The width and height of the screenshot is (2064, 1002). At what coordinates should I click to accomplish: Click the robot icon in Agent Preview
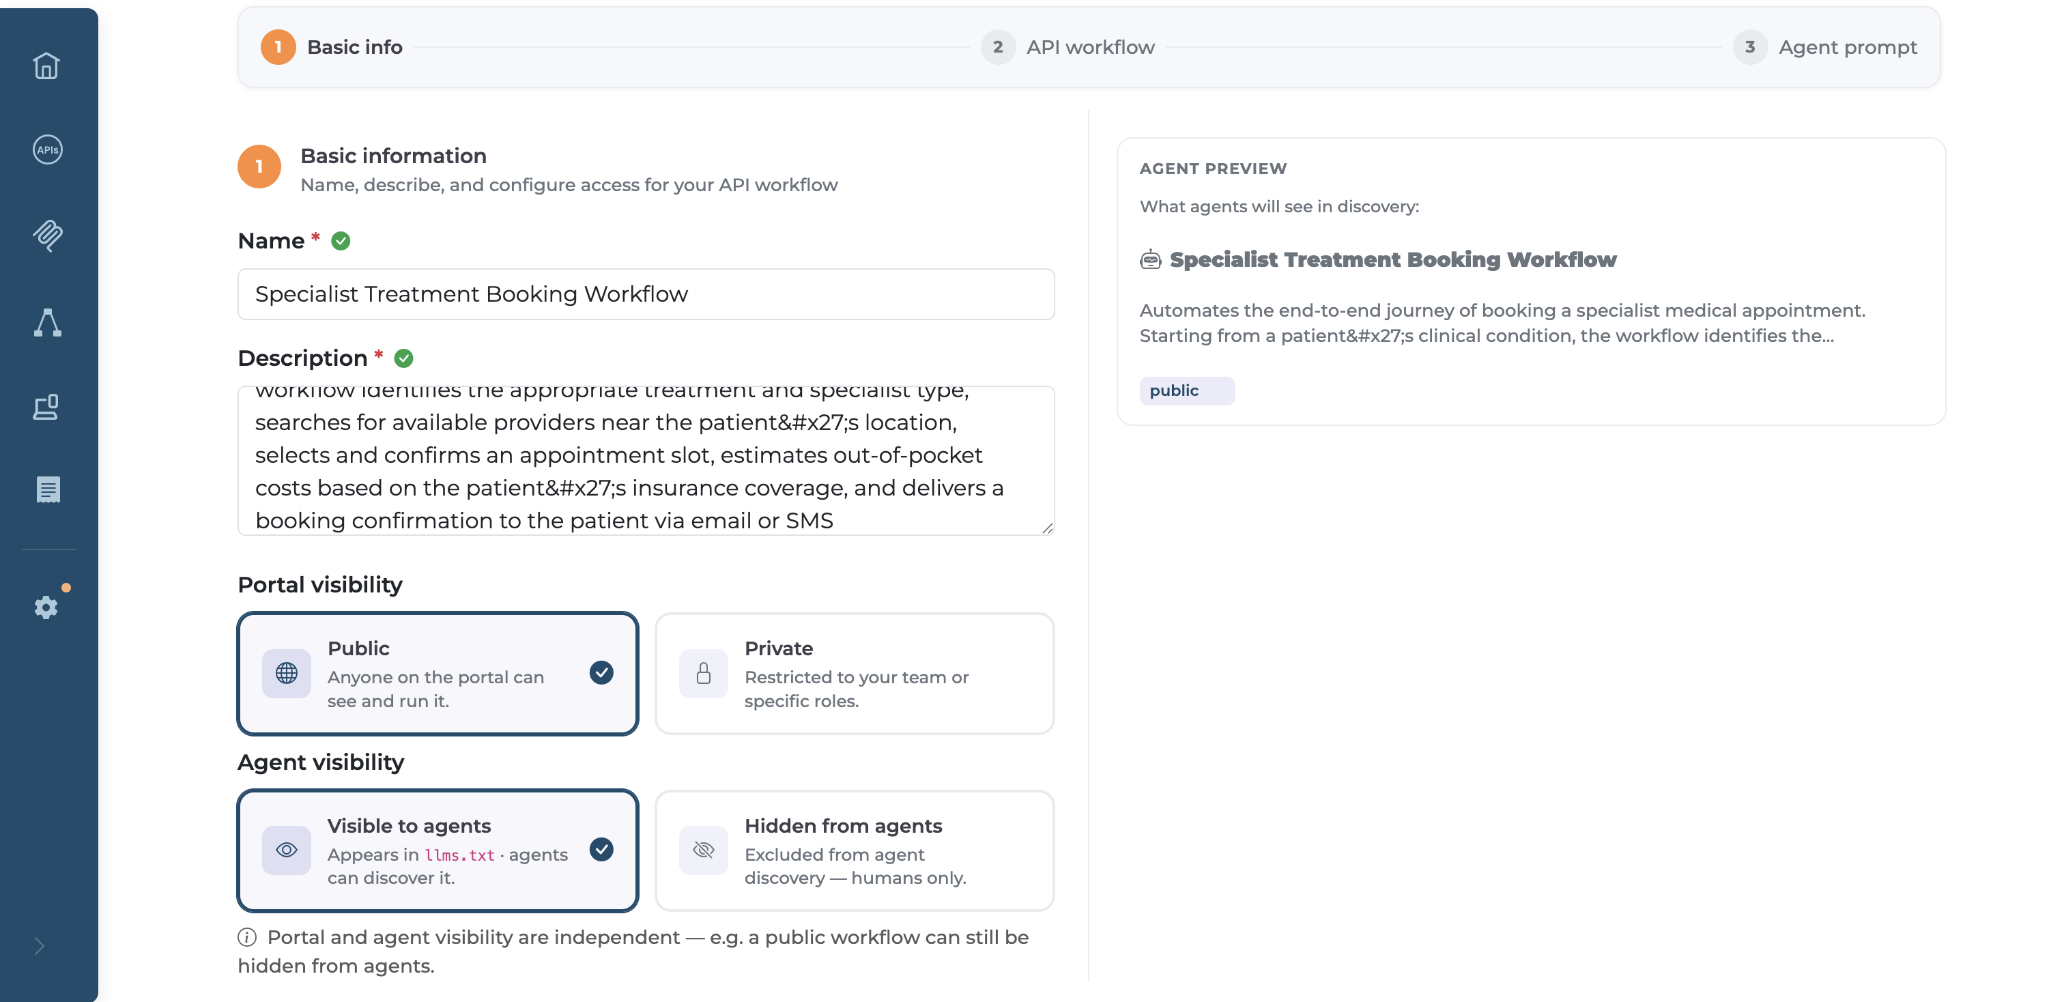[1151, 259]
